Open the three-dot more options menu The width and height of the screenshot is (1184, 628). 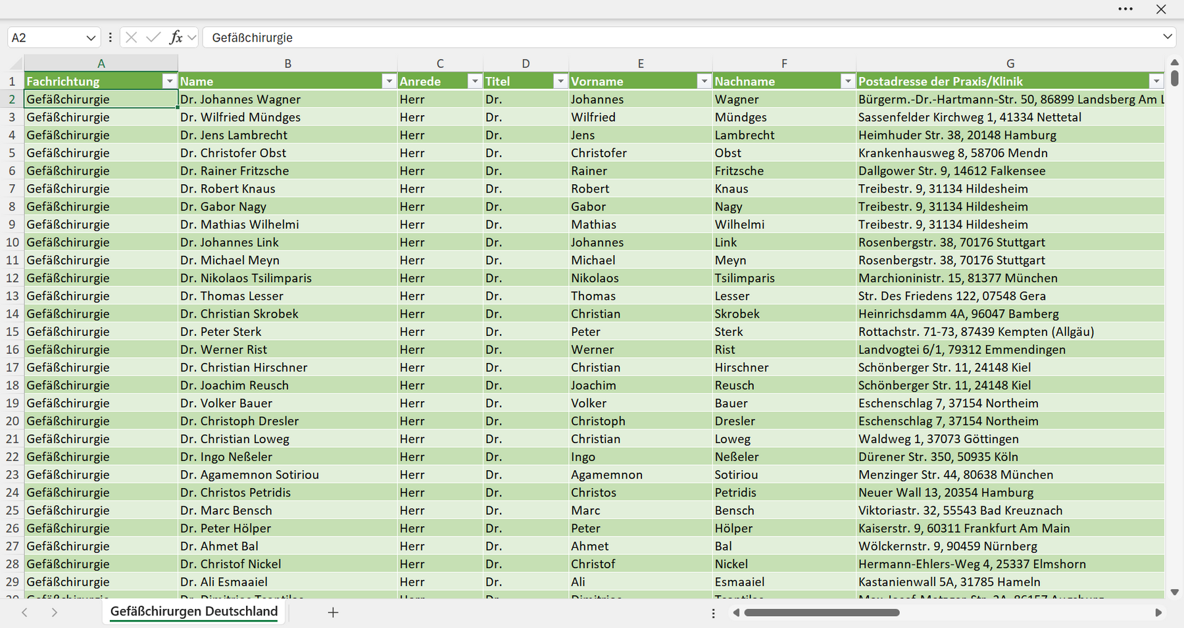click(1125, 9)
